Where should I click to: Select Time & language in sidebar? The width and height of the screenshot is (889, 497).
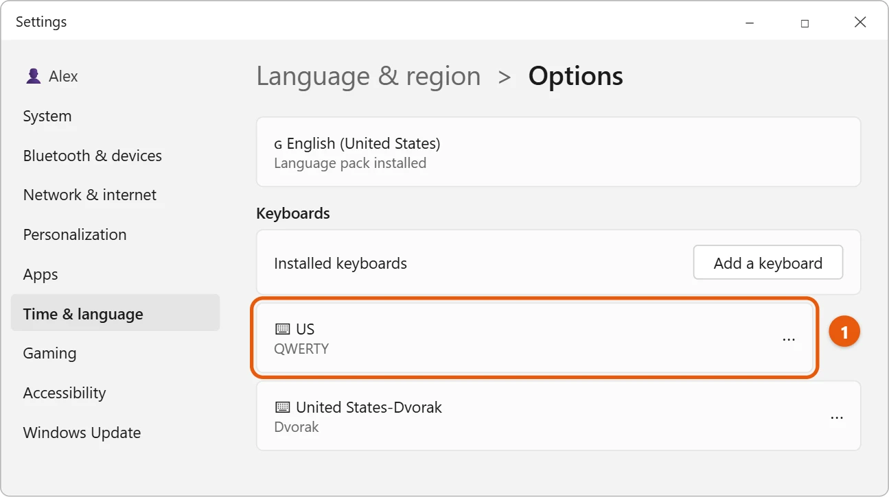(115, 313)
